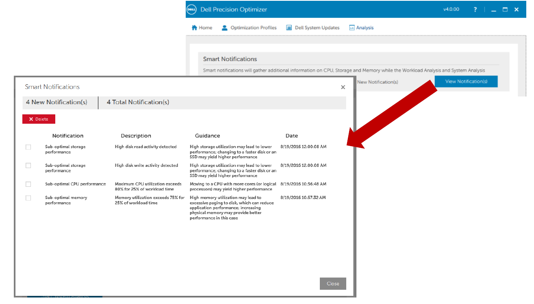Click the 8/19/2016 10:56:48 AM date
The height and width of the screenshot is (304, 534).
(304, 184)
